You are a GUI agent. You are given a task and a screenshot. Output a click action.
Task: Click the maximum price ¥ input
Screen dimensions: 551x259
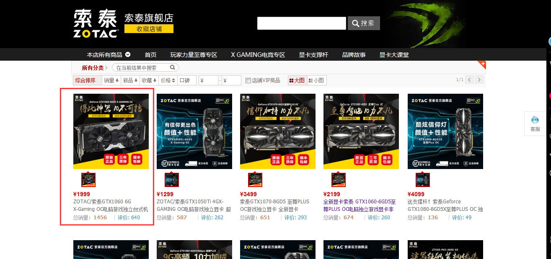pyautogui.click(x=232, y=80)
